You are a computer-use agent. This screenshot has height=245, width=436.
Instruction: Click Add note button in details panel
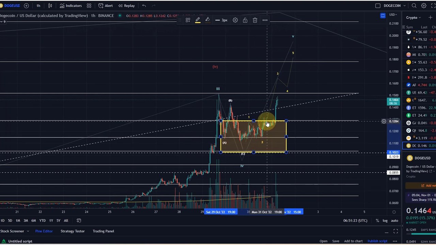[422, 185]
